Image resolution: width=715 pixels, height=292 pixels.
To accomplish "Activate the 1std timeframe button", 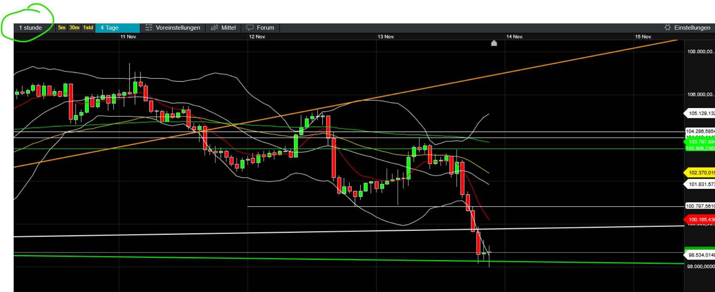I will pos(88,28).
